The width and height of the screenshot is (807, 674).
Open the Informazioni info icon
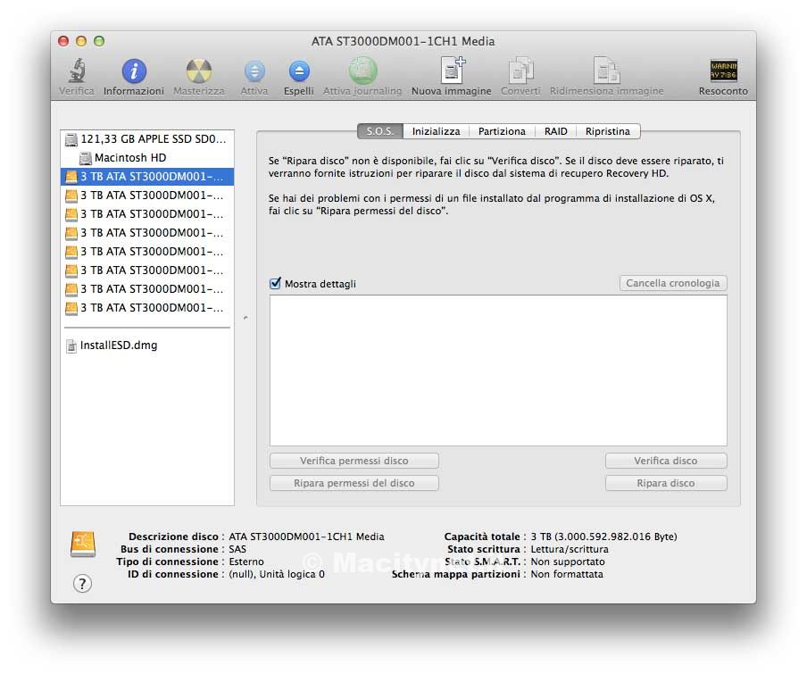pos(134,71)
